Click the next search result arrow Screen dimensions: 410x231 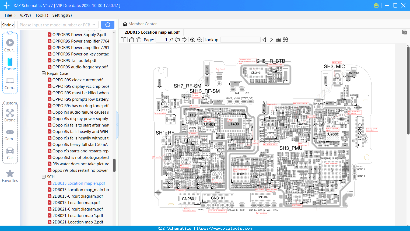tap(271, 40)
